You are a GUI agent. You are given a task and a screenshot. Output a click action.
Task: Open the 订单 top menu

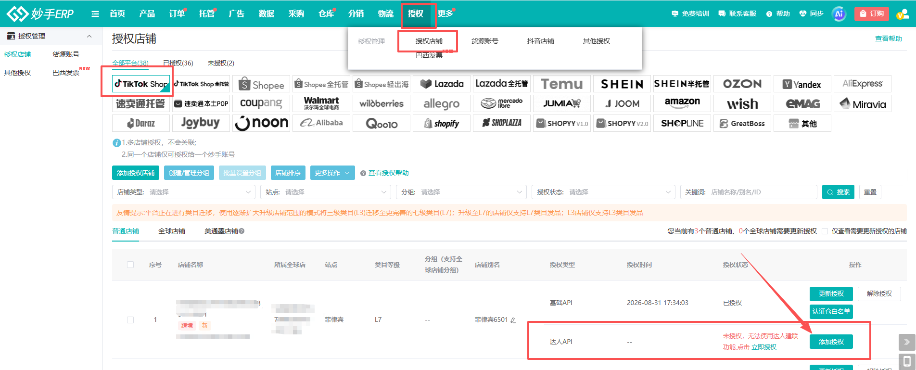click(177, 13)
